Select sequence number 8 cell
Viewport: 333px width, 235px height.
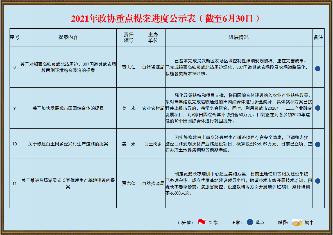(15, 67)
